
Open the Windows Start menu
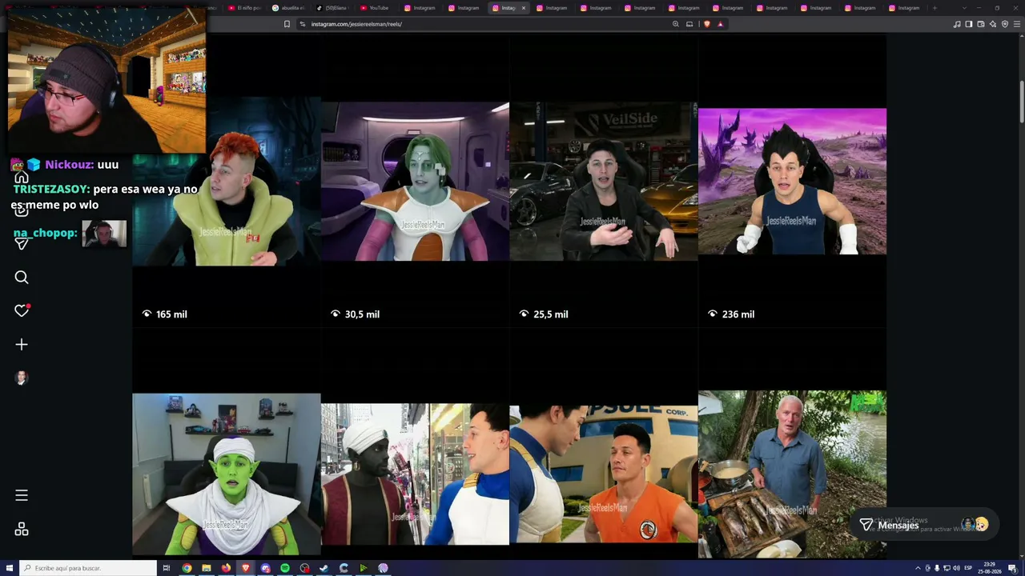[10, 568]
